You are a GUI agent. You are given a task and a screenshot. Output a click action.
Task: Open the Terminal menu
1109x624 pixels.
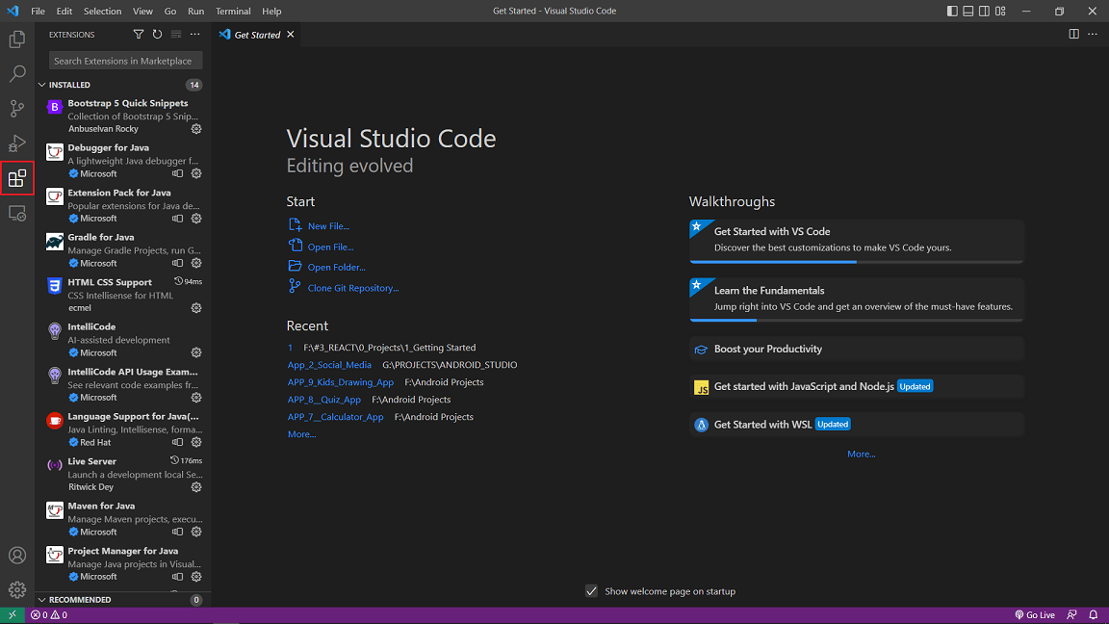pos(233,11)
